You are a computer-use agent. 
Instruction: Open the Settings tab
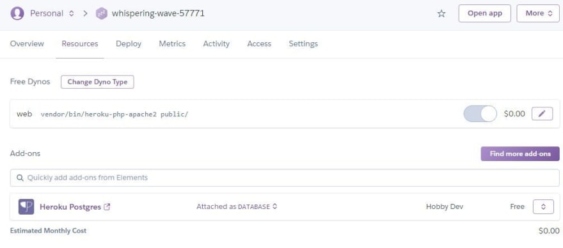[x=303, y=44]
